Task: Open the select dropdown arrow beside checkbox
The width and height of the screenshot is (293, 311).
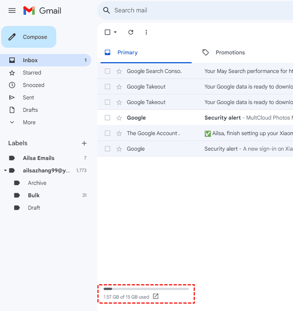Action: [x=115, y=32]
